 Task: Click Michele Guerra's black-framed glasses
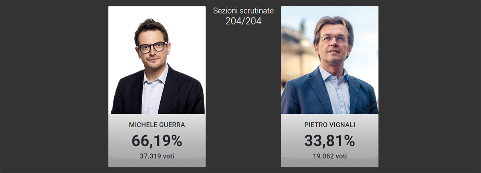coord(152,47)
